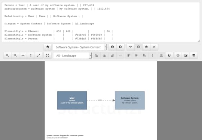Align selected elements to horizontal center
The height and width of the screenshot is (140, 202).
(104, 55)
